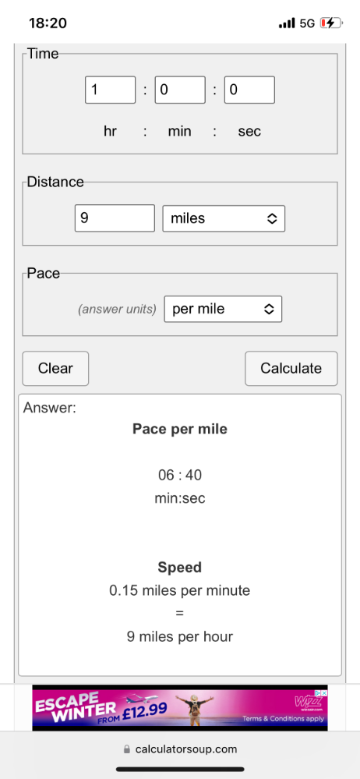Screen dimensions: 360x779
Task: Focus the hours field containing 1
Action: (x=110, y=90)
